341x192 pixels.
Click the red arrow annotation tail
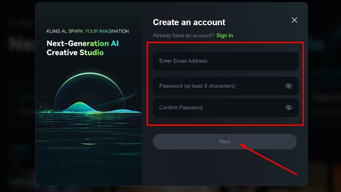tap(294, 173)
